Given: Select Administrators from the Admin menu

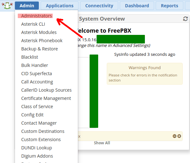Looking at the screenshot, I should click(37, 16).
